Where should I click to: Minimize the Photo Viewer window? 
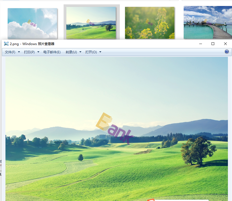(201, 44)
